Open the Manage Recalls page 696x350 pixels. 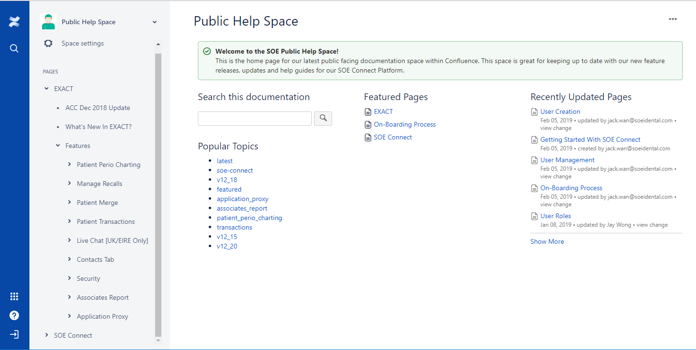(100, 184)
